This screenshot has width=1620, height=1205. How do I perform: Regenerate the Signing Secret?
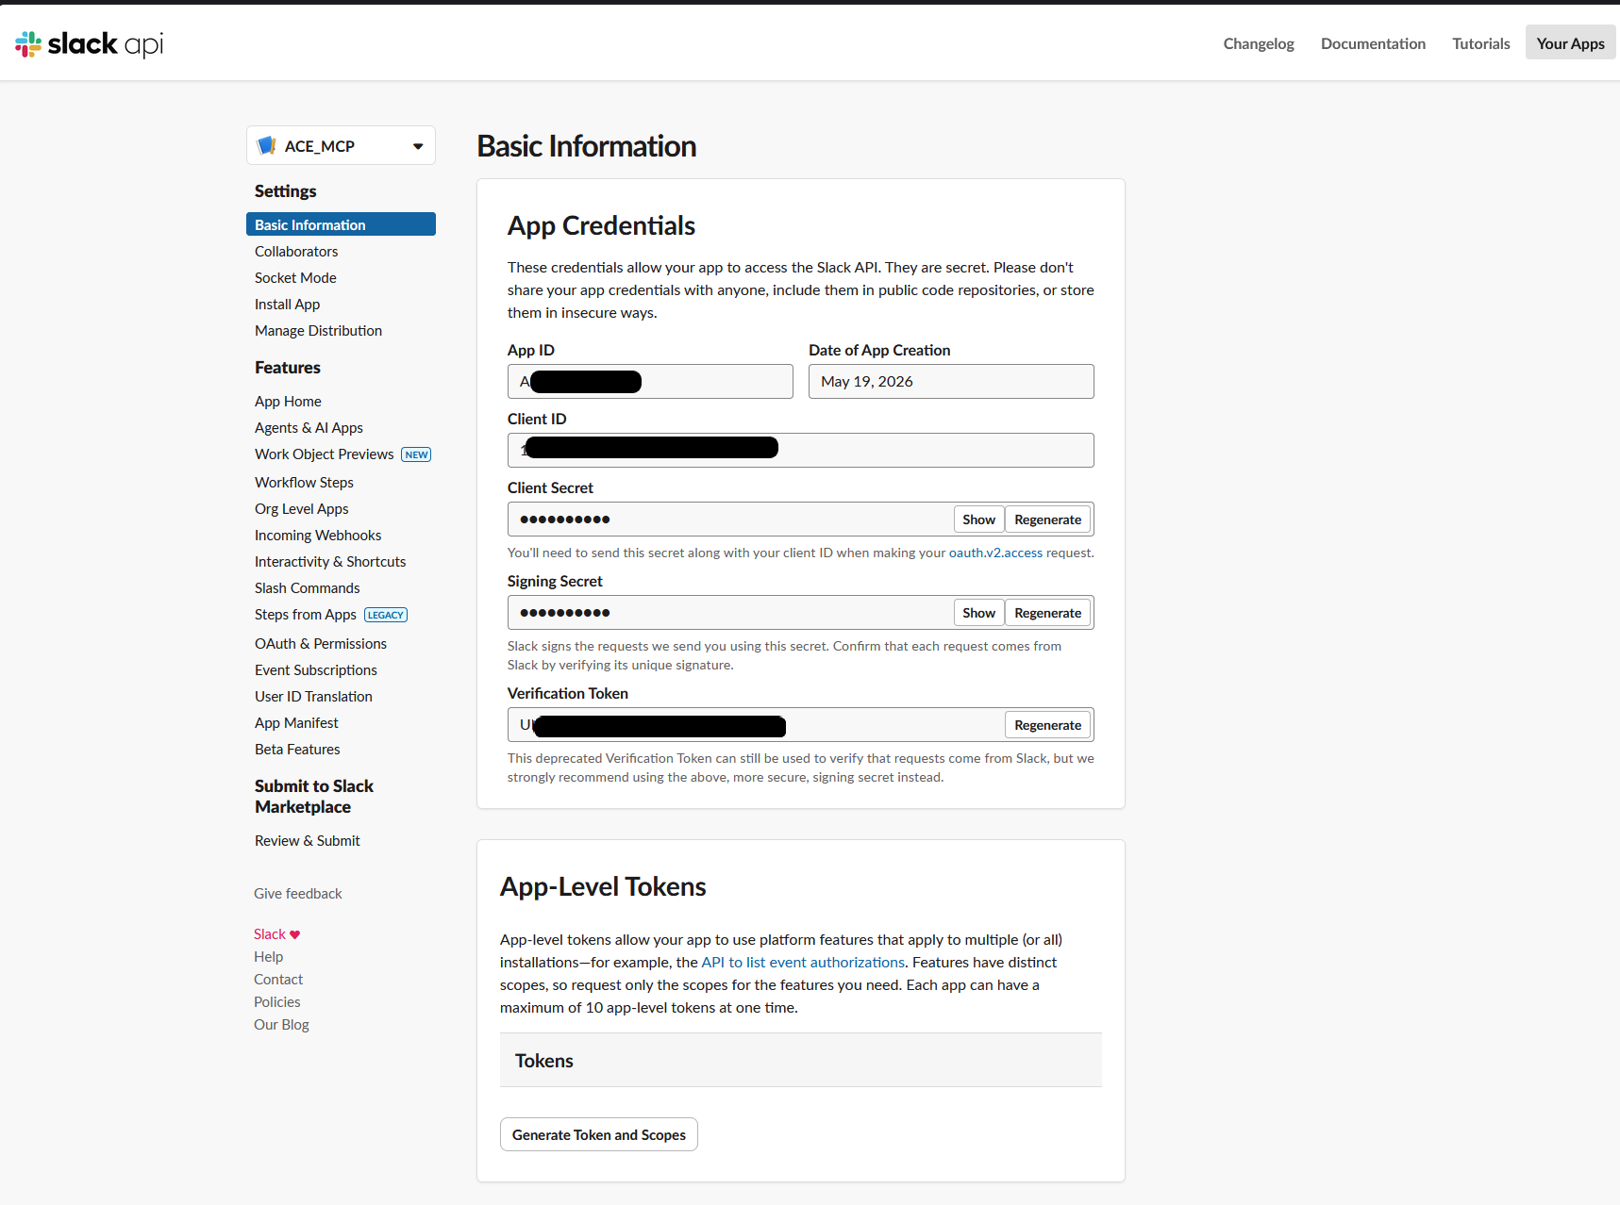[x=1047, y=613]
